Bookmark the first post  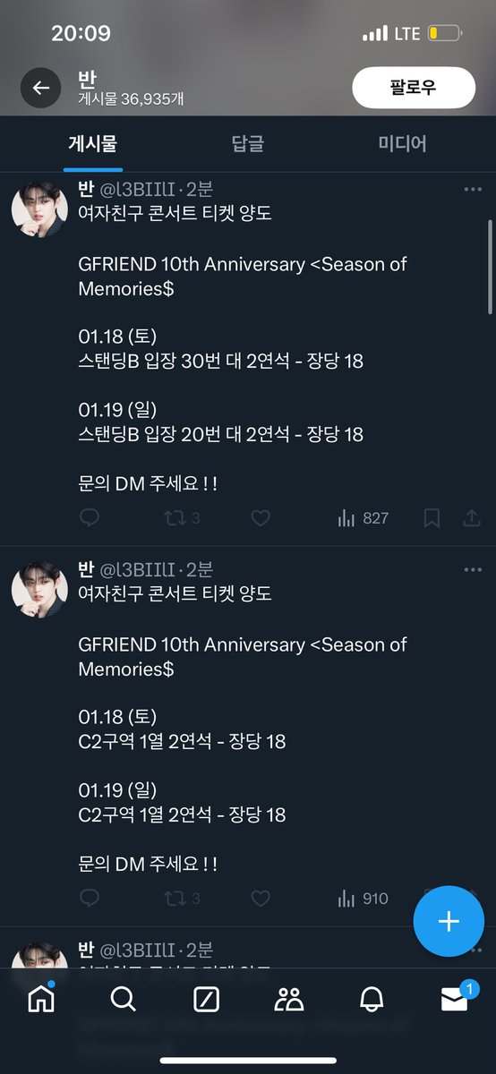[432, 517]
